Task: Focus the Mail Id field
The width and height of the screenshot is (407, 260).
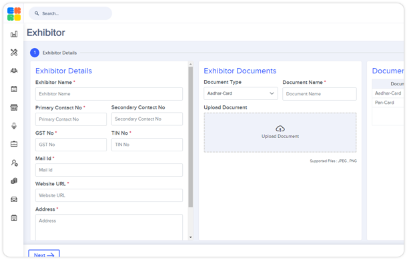Action: [109, 170]
